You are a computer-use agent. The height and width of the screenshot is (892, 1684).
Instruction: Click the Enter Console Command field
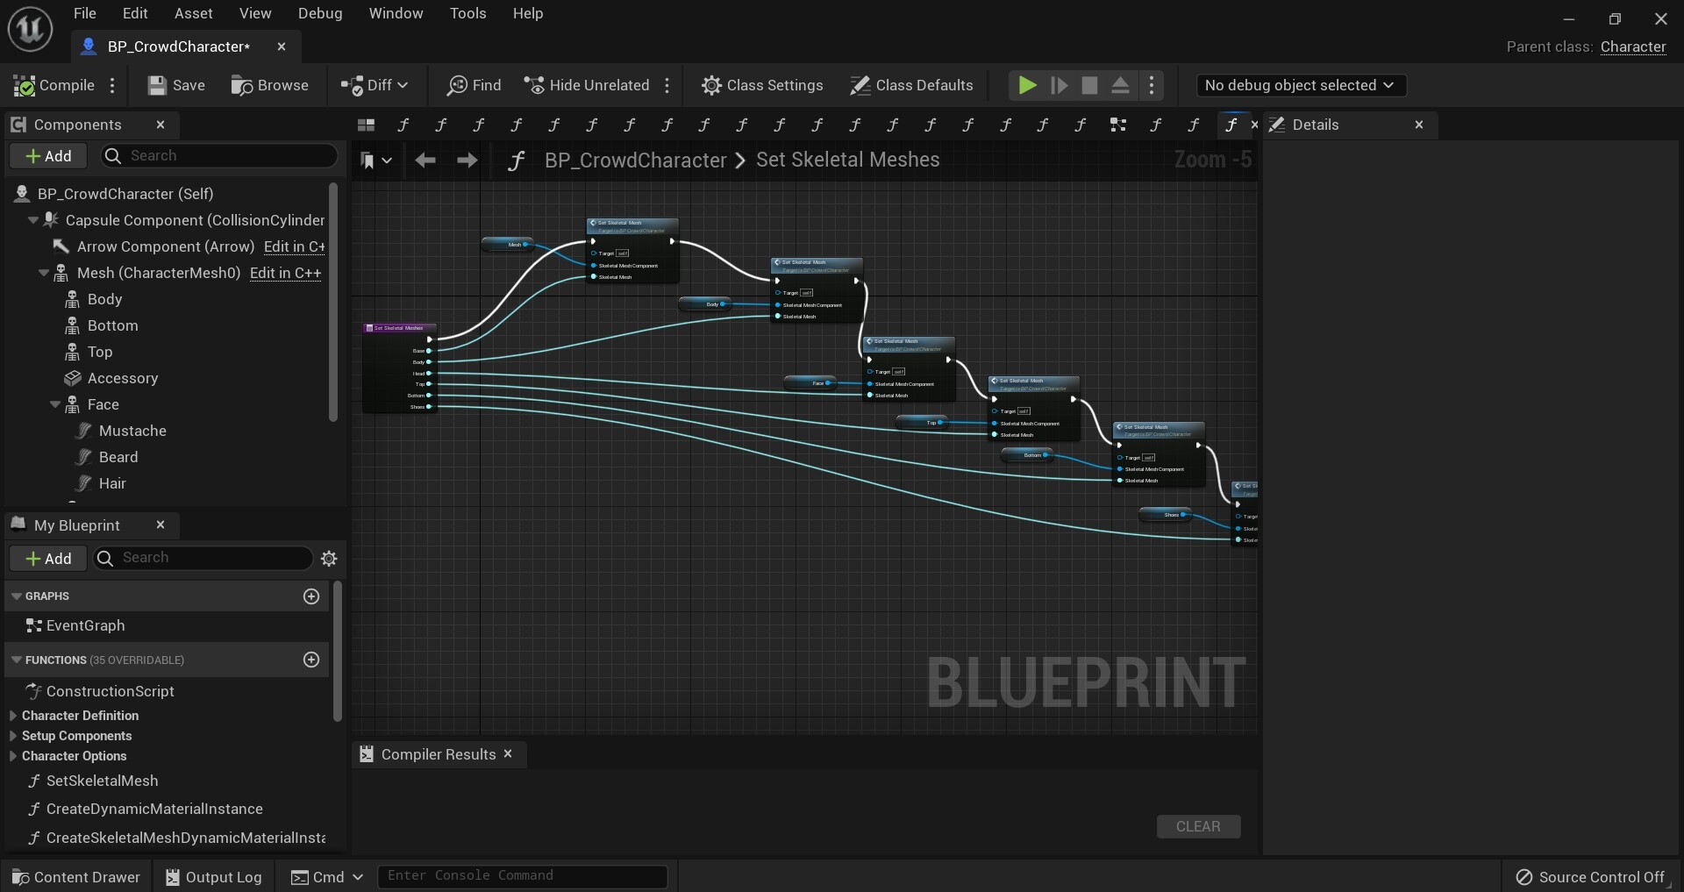point(523,876)
